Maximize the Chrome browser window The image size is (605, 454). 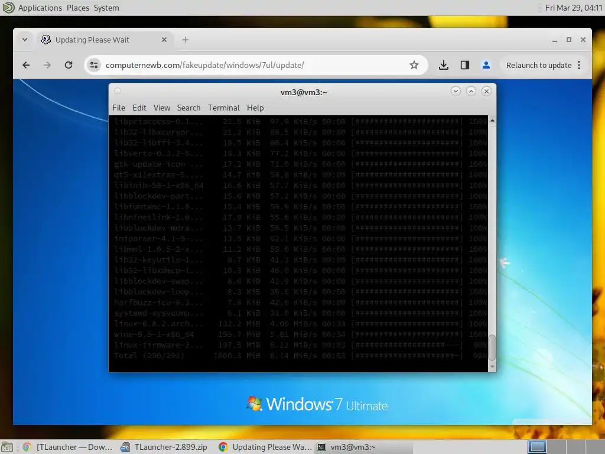[569, 40]
